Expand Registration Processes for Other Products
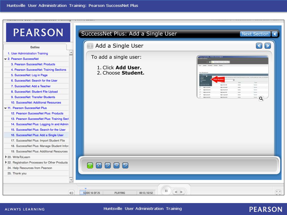 tap(6, 162)
